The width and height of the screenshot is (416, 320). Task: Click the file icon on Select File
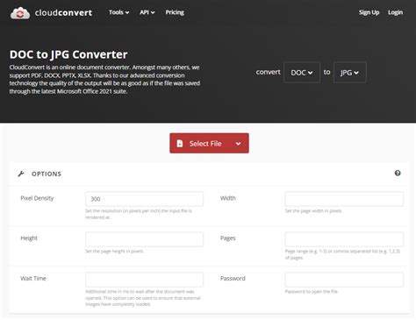(x=180, y=143)
